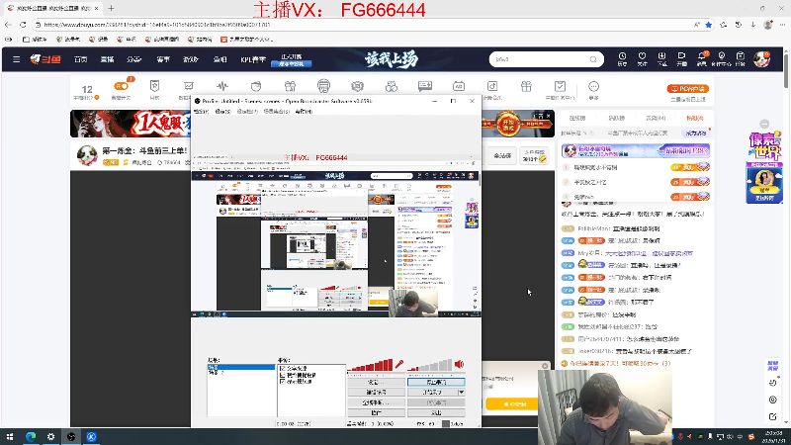The image size is (791, 445).
Task: Select the second scene in OBS scenes list
Action: coord(240,373)
